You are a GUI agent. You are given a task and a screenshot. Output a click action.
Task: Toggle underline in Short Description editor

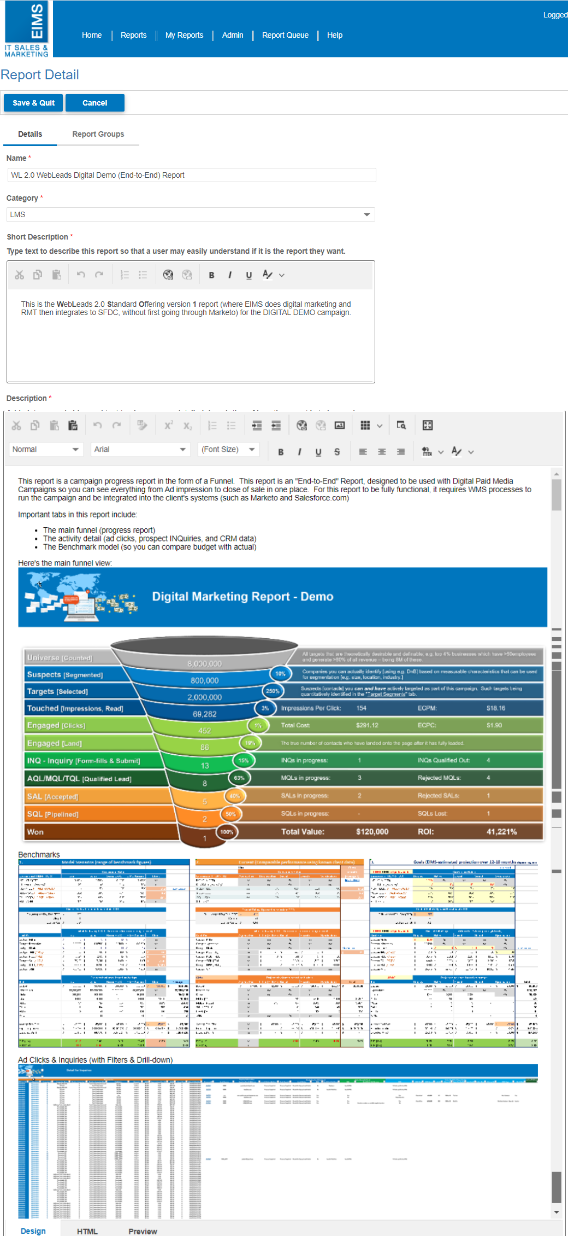coord(248,275)
